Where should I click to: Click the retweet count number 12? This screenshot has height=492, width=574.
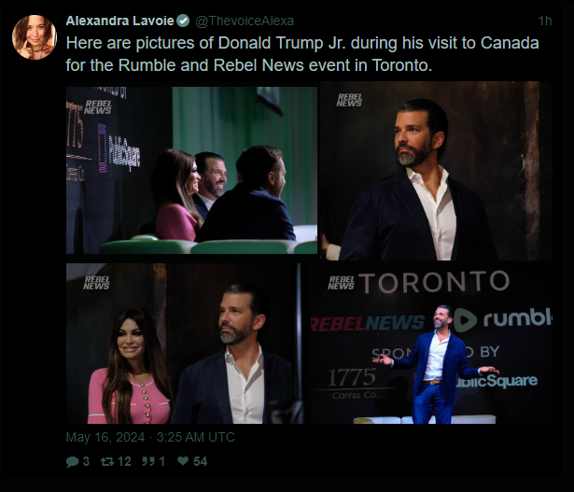(x=124, y=461)
